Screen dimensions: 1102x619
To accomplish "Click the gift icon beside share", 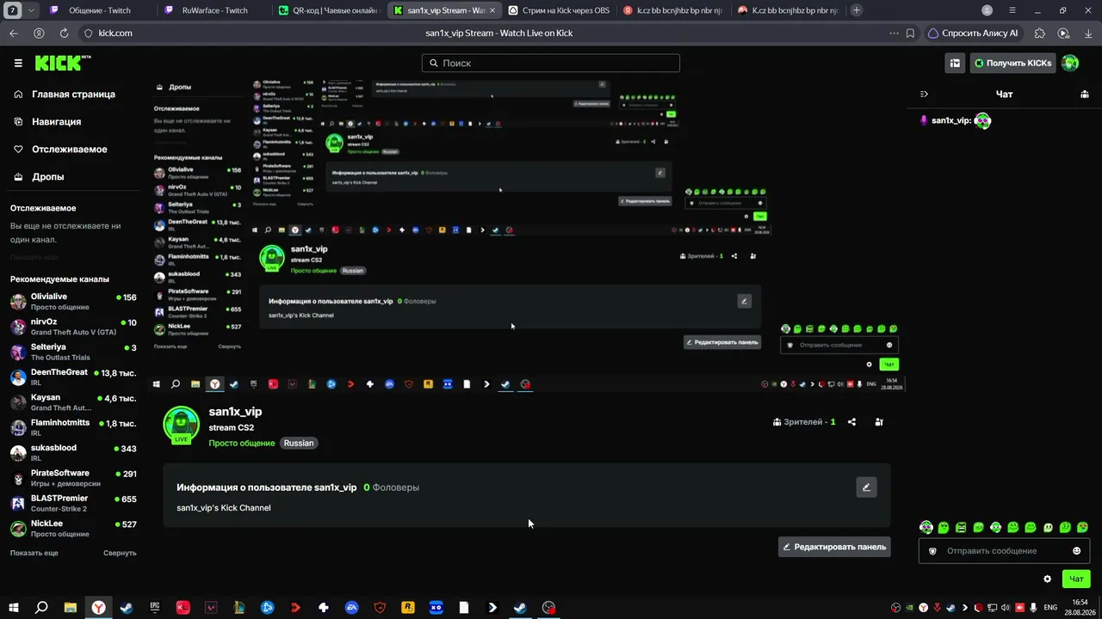I will coord(879,422).
